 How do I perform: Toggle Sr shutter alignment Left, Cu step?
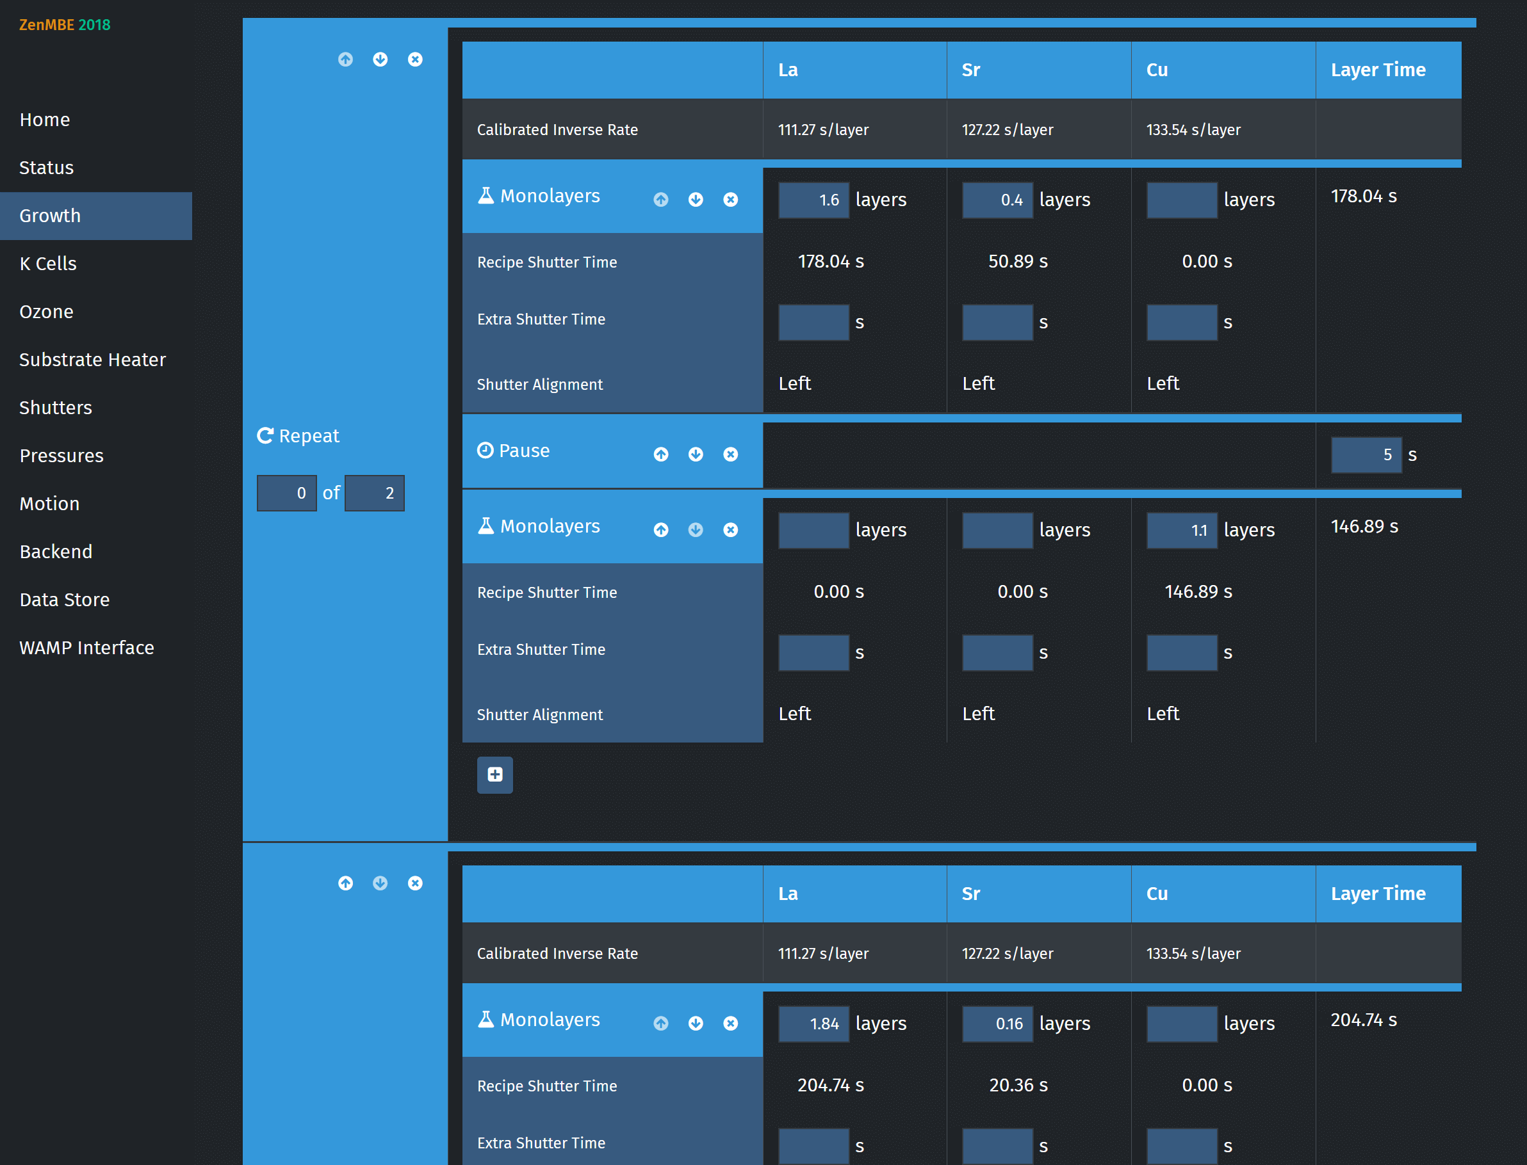point(978,714)
